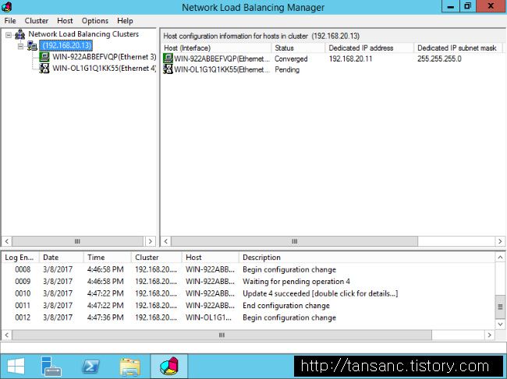Image resolution: width=507 pixels, height=379 pixels.
Task: Open the Help menu
Action: click(x=125, y=21)
